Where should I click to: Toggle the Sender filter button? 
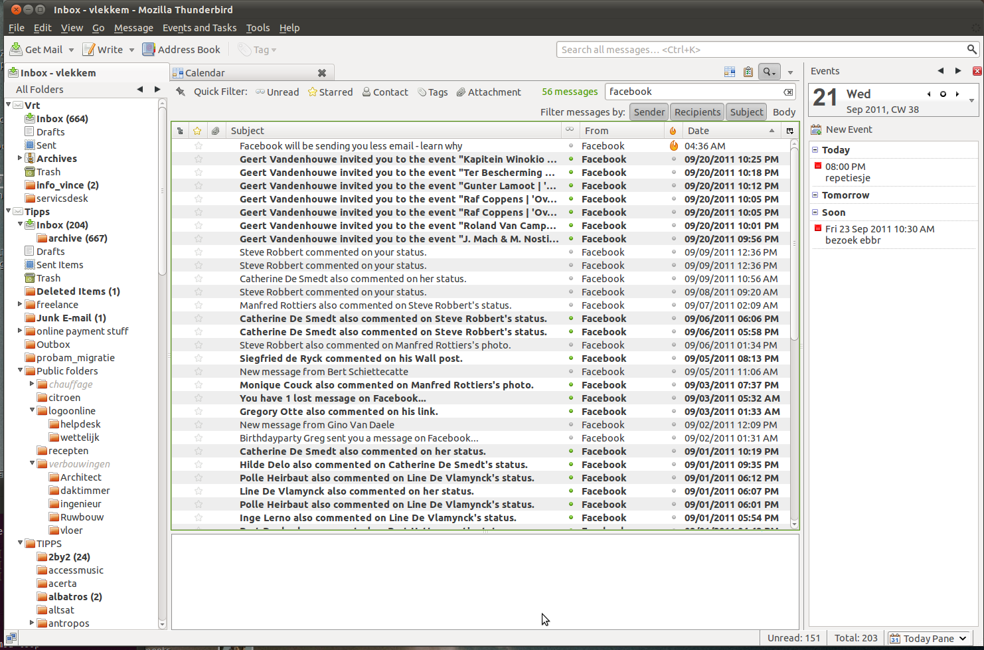[x=649, y=112]
